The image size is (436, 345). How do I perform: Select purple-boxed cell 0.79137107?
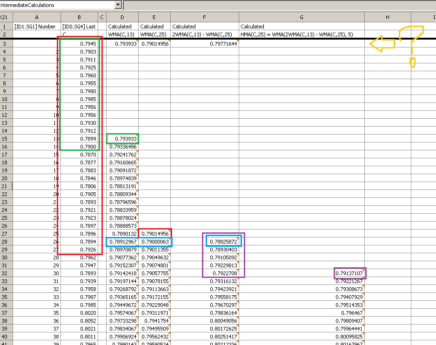pos(350,273)
